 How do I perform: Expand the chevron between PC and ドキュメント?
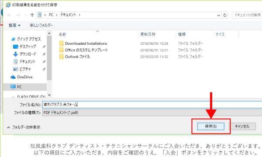click(x=57, y=15)
